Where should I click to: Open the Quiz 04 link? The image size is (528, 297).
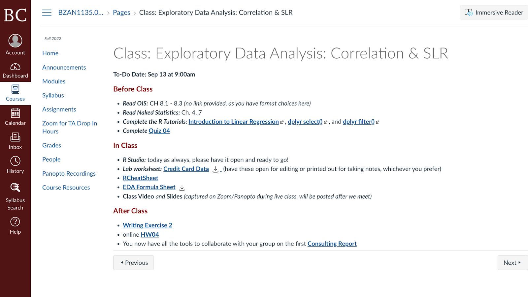point(159,131)
